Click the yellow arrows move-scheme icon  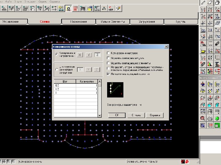[61, 9]
